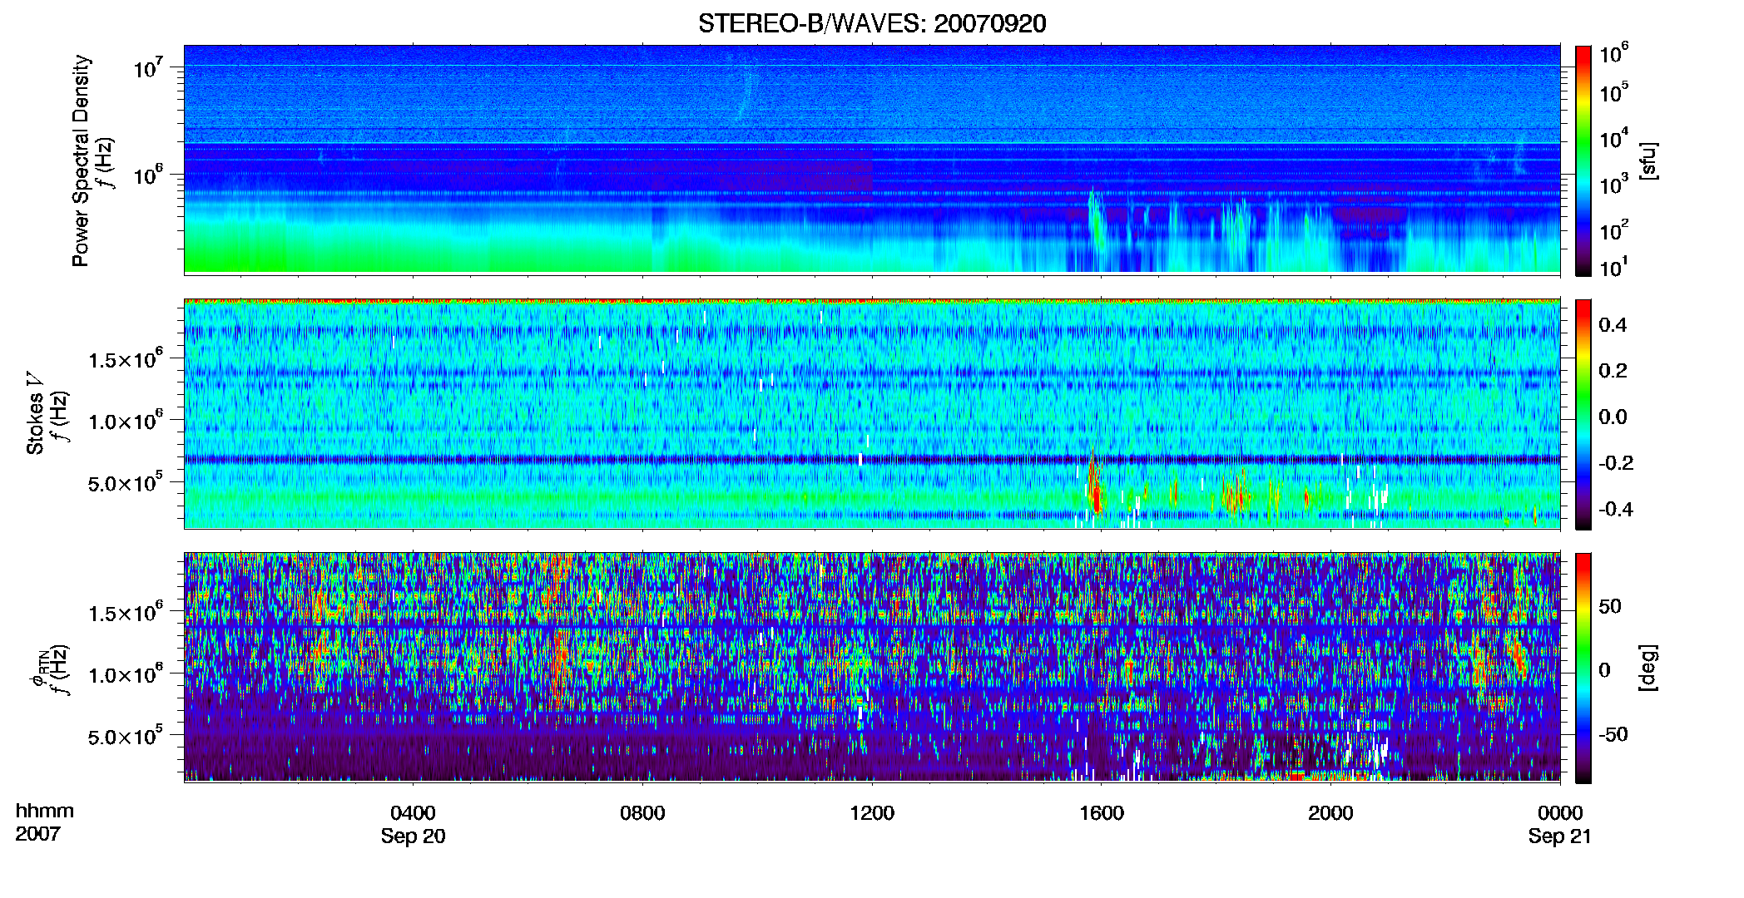Click the [deg] unit label
Viewport: 1744px width, 898px height.
pyautogui.click(x=1648, y=668)
